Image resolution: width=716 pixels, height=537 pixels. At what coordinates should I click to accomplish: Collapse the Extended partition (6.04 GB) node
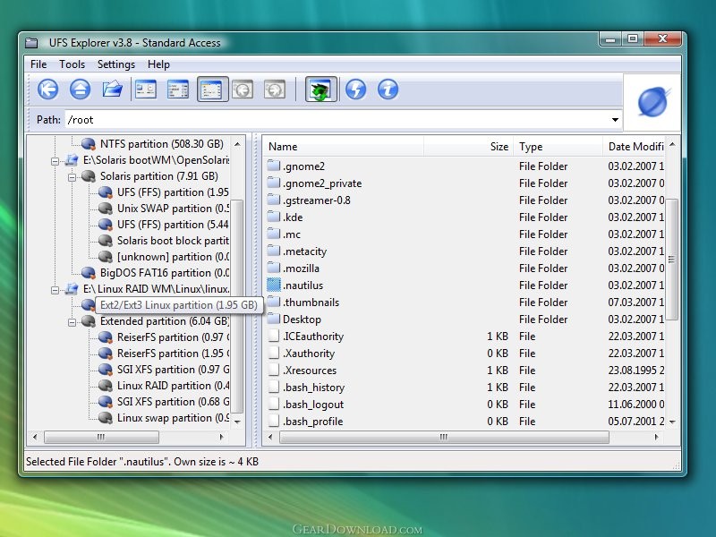[72, 322]
